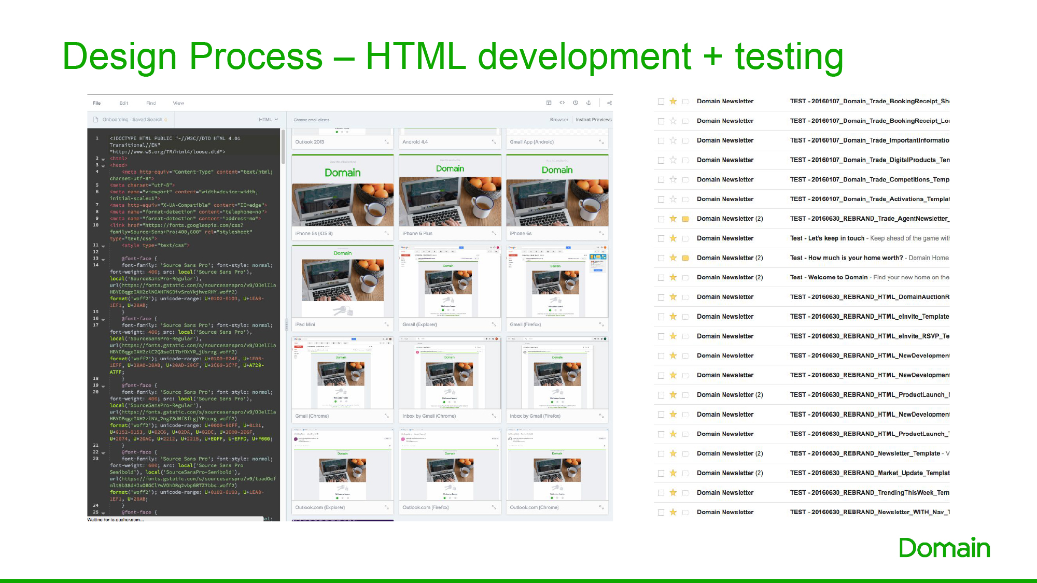
Task: Click the code view brackets icon
Action: pos(562,103)
